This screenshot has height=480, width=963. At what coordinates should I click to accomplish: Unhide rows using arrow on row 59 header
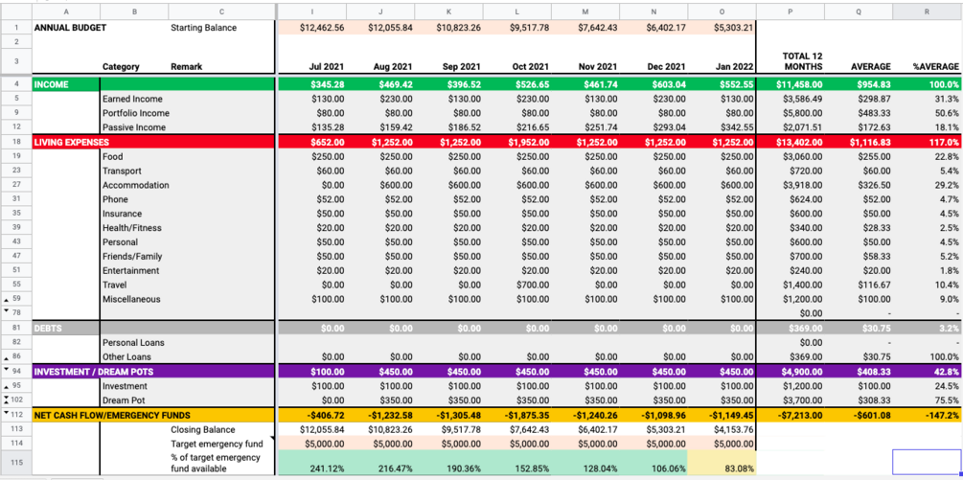pos(6,299)
